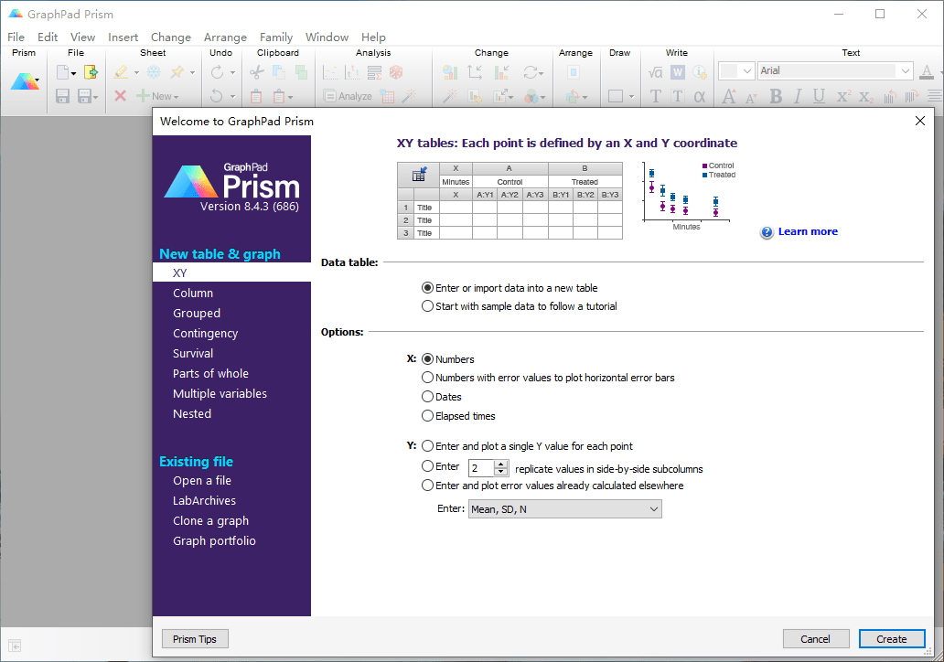Screen dimensions: 944x662
Task: Click the undo curved arrow icon
Action: tap(217, 96)
